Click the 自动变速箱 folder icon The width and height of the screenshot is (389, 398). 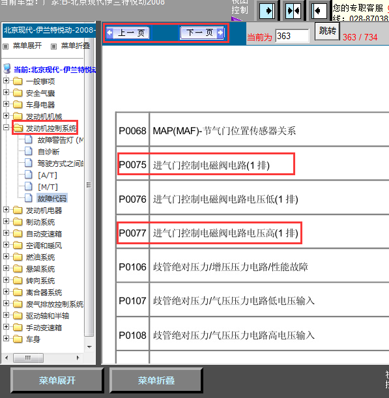click(x=18, y=233)
